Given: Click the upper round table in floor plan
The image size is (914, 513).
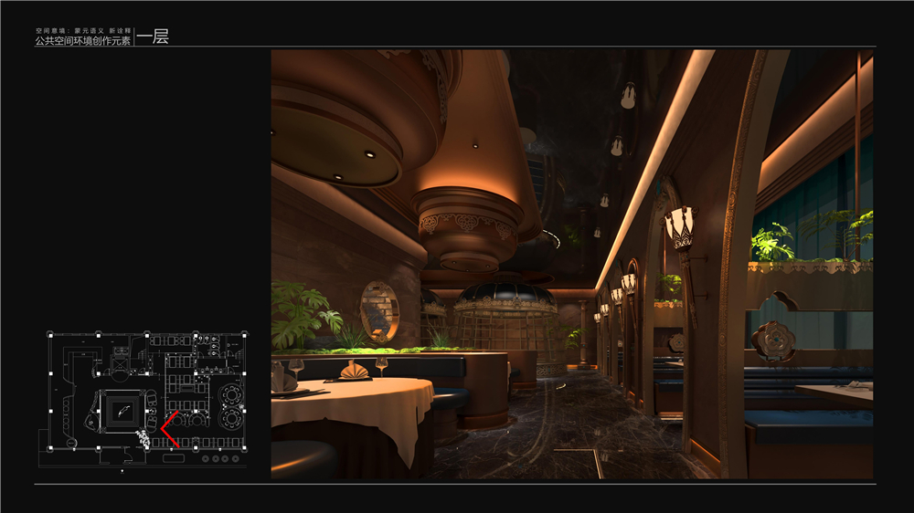Looking at the screenshot, I should 230,394.
